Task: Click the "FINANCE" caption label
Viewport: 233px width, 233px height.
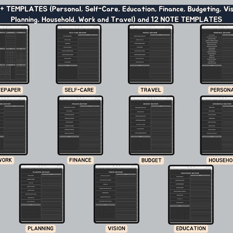Action: click(80, 160)
